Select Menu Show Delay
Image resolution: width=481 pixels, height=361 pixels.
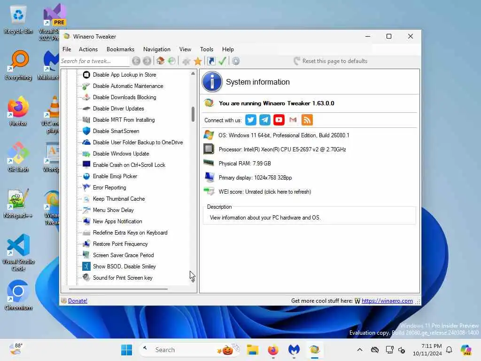click(x=113, y=210)
